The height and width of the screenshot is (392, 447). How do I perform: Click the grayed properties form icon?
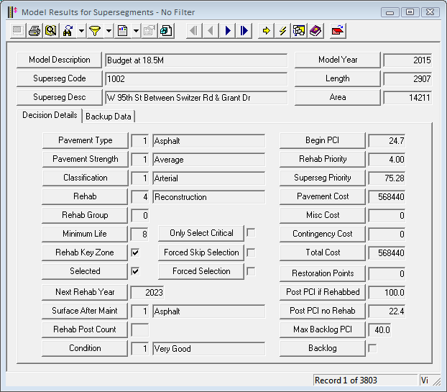point(149,30)
